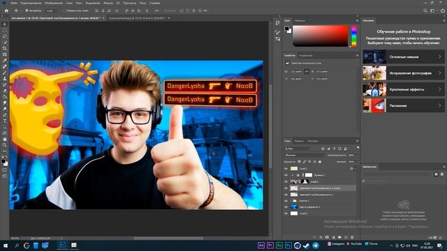Lock all with the padlock icon
This screenshot has width=447, height=251.
click(x=320, y=162)
